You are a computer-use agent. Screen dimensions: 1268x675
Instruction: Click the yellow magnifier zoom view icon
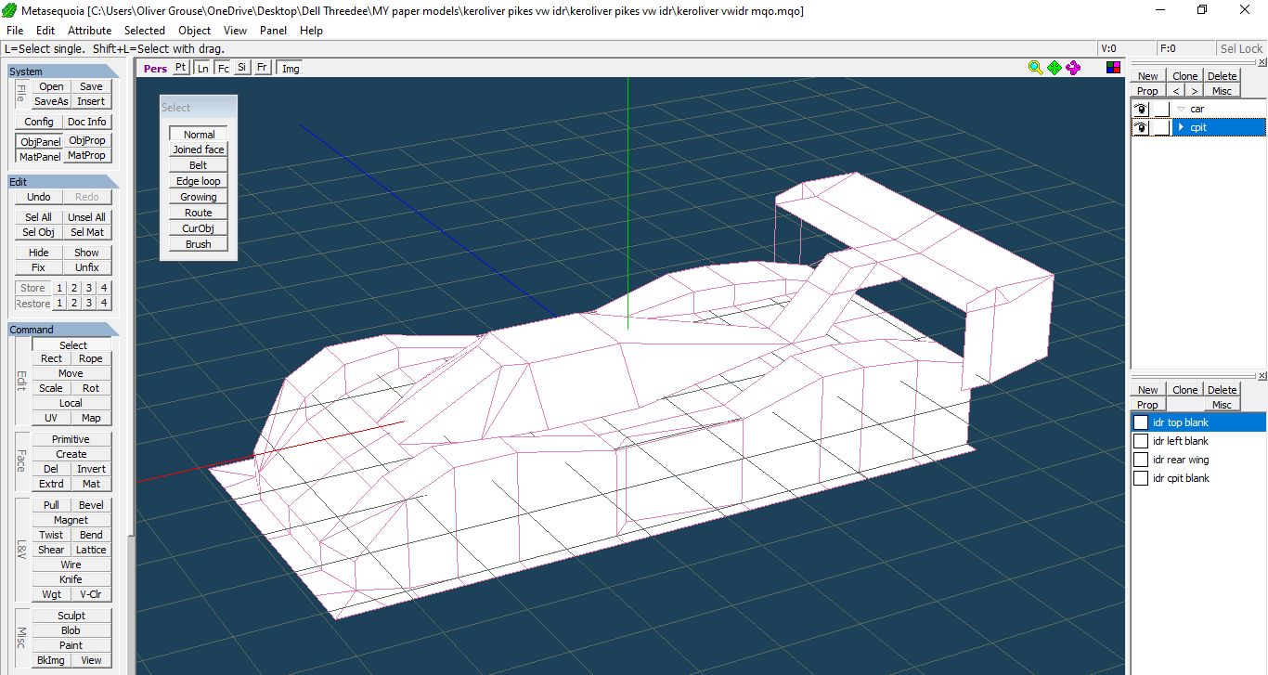(x=1035, y=68)
